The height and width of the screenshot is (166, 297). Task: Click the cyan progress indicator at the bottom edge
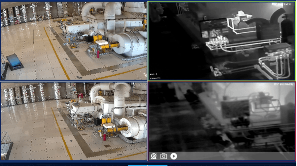click(x=148, y=165)
